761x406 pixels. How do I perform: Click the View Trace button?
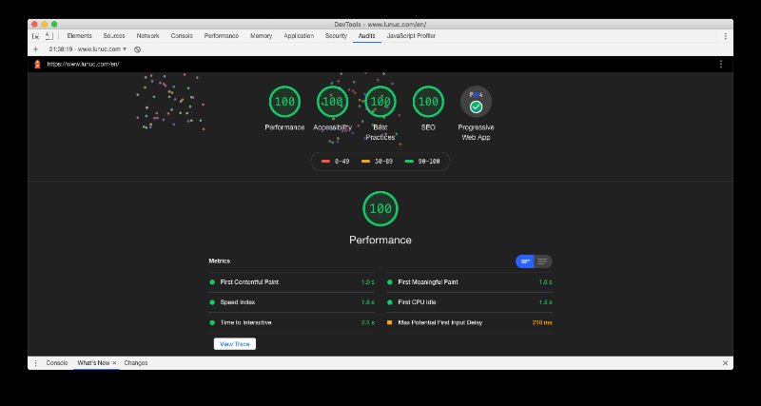tap(235, 344)
